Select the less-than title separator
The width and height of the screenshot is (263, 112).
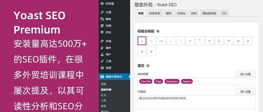[142, 52]
